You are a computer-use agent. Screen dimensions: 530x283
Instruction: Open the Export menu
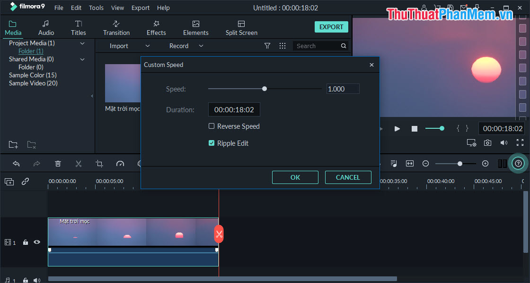pyautogui.click(x=140, y=8)
